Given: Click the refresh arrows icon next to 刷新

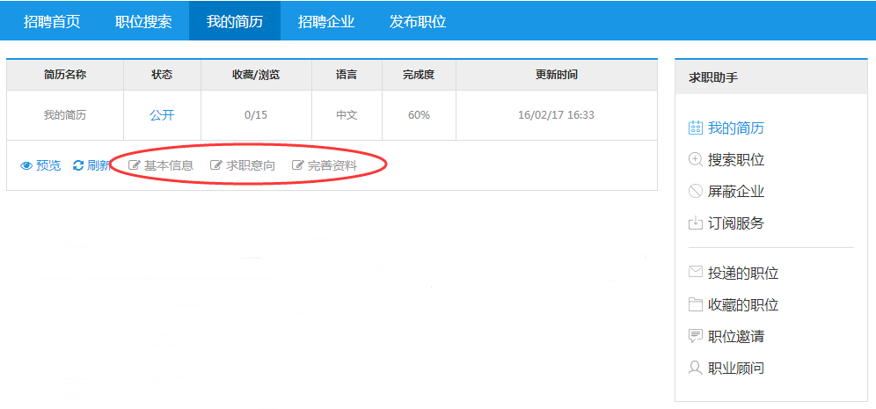Looking at the screenshot, I should point(78,165).
